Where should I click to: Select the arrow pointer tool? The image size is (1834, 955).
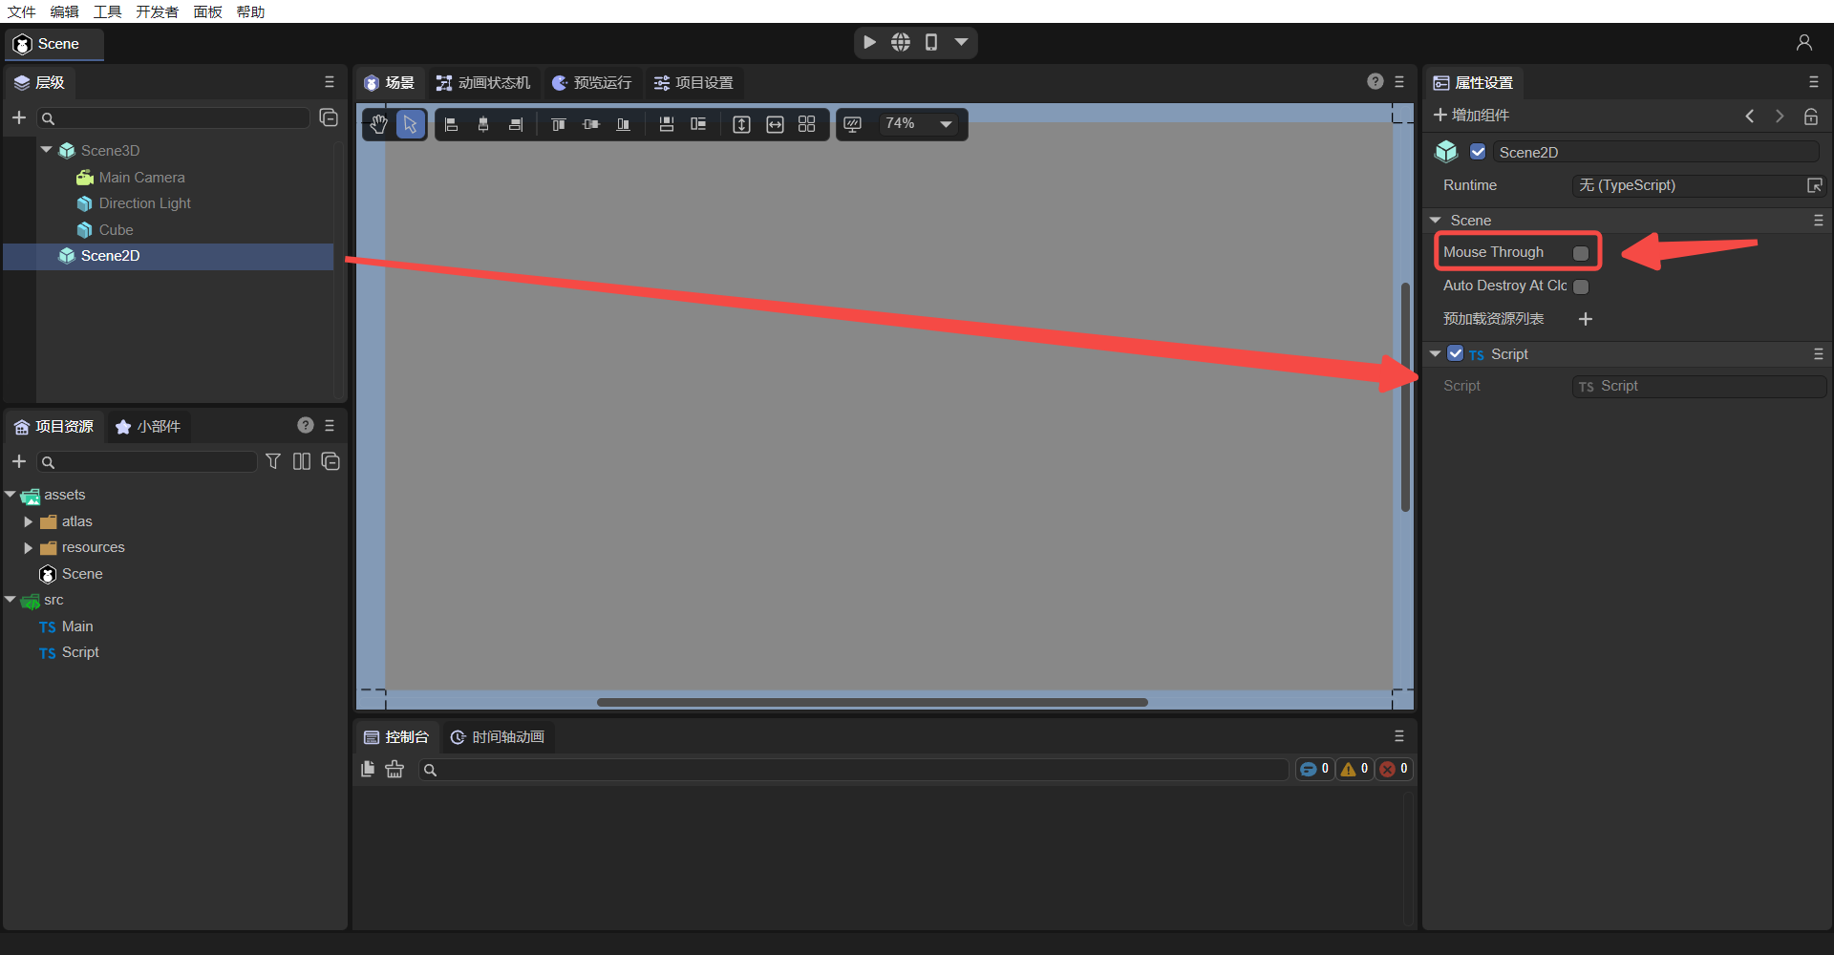click(x=411, y=124)
